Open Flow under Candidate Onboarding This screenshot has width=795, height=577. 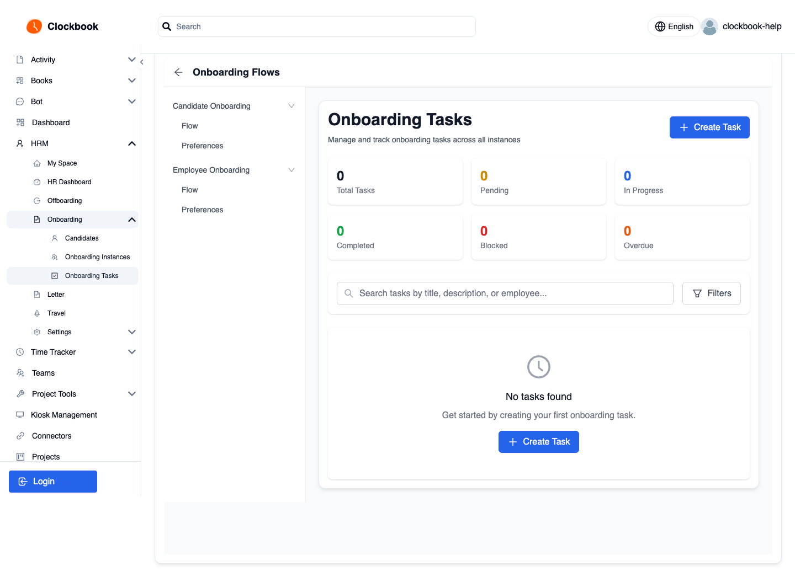(190, 126)
